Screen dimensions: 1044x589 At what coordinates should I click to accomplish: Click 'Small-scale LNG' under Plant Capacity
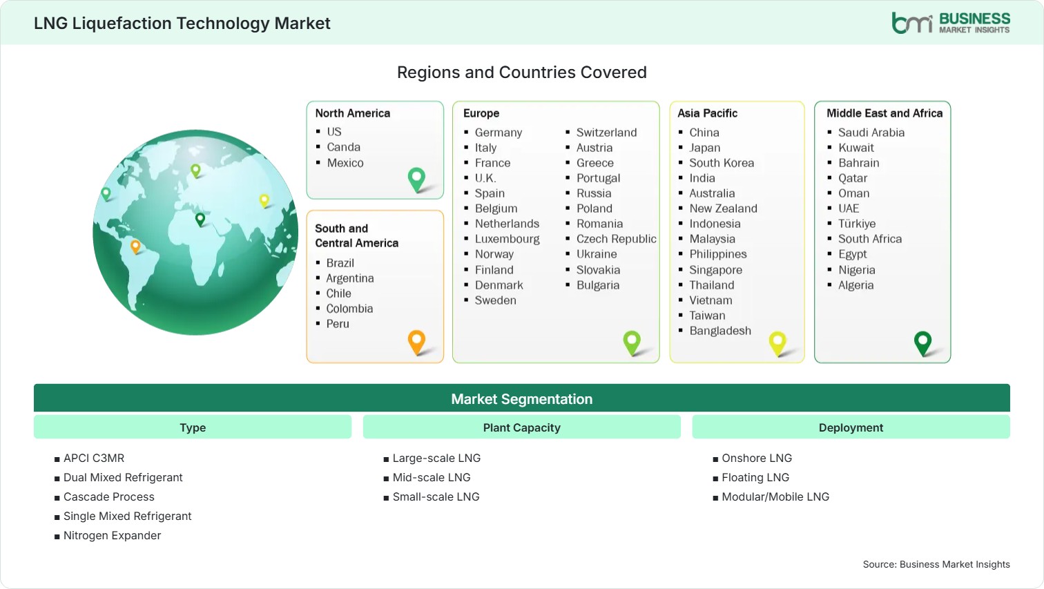436,496
